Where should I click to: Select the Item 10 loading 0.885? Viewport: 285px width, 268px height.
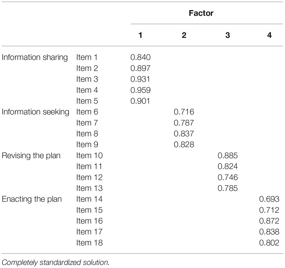228,156
